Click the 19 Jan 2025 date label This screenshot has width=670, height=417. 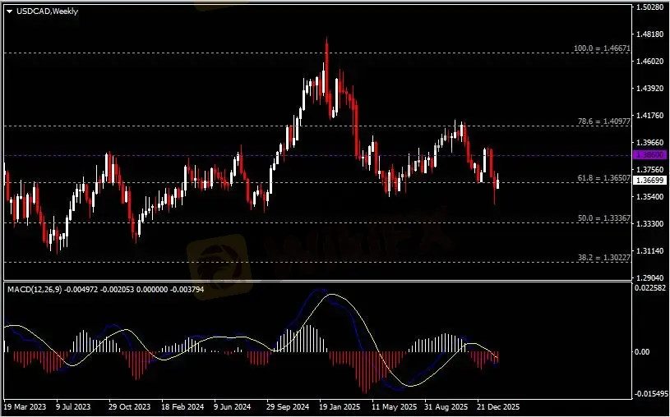click(340, 407)
